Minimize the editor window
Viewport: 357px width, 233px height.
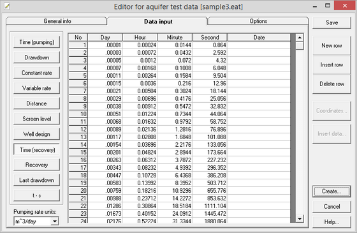point(315,6)
